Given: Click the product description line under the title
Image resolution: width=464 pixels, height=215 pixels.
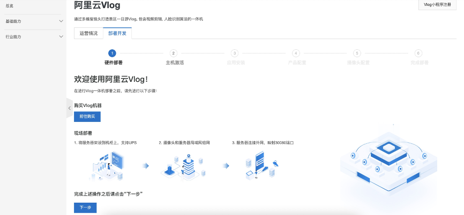Looking at the screenshot, I should 138,19.
